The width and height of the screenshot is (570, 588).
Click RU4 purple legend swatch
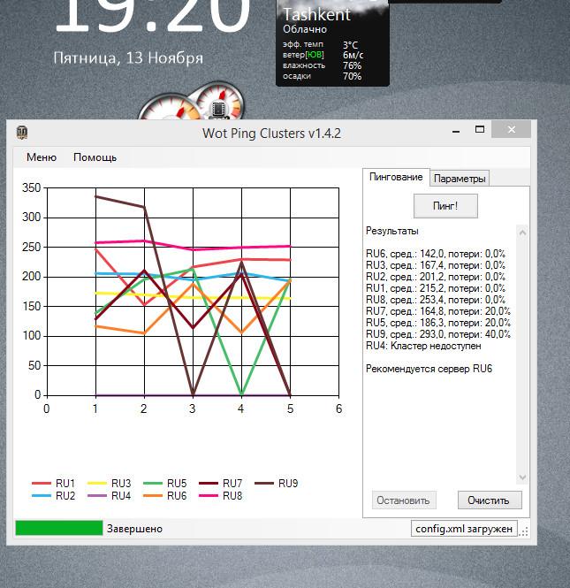(97, 496)
